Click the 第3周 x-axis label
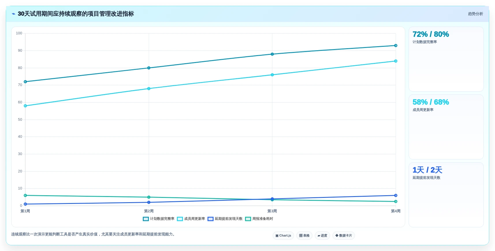The height and width of the screenshot is (251, 495). pyautogui.click(x=272, y=211)
